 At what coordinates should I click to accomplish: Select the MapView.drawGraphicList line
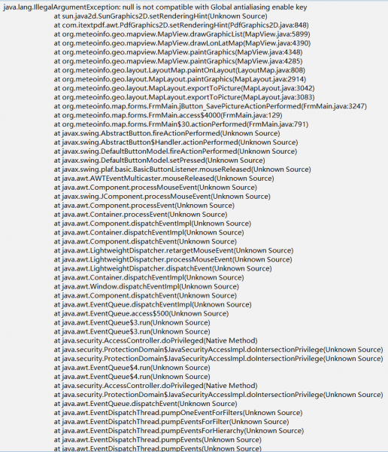(x=182, y=34)
